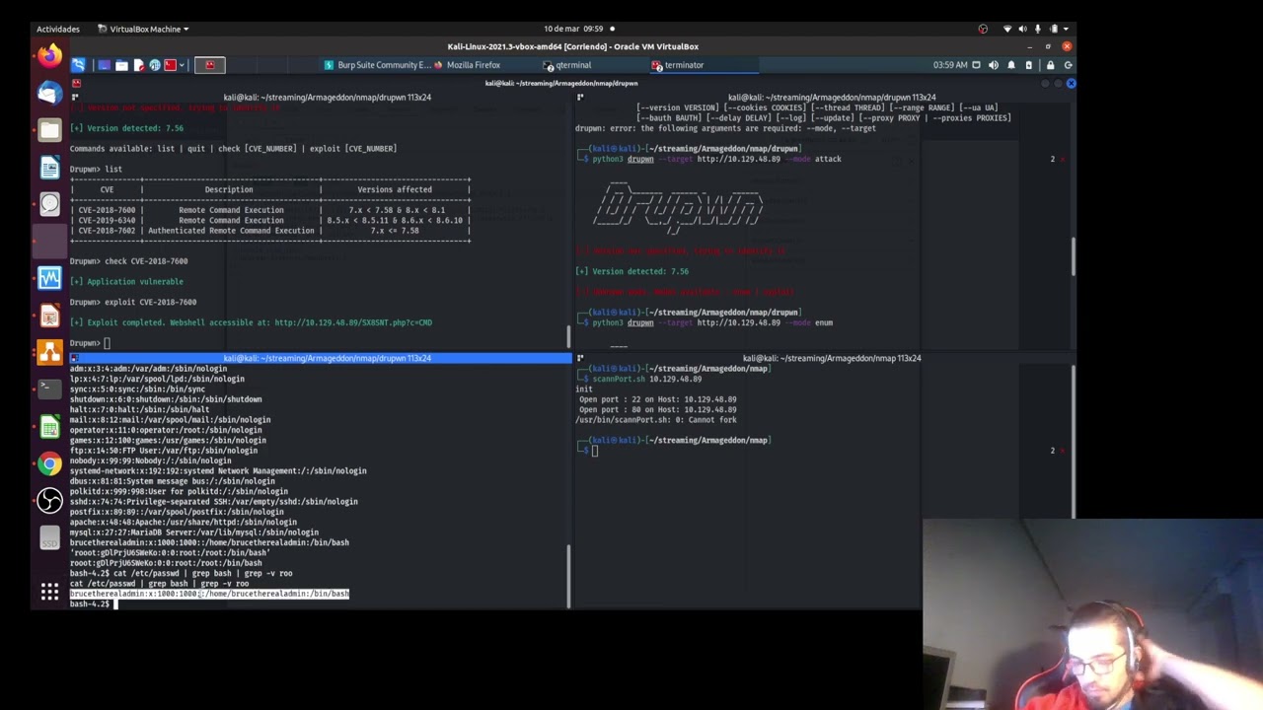The image size is (1263, 710).
Task: Open LibreOffice Calc from the dock
Action: 49,427
